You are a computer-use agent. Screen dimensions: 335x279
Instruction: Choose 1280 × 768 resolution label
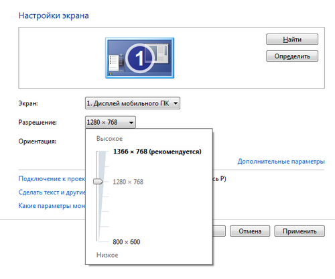128,182
